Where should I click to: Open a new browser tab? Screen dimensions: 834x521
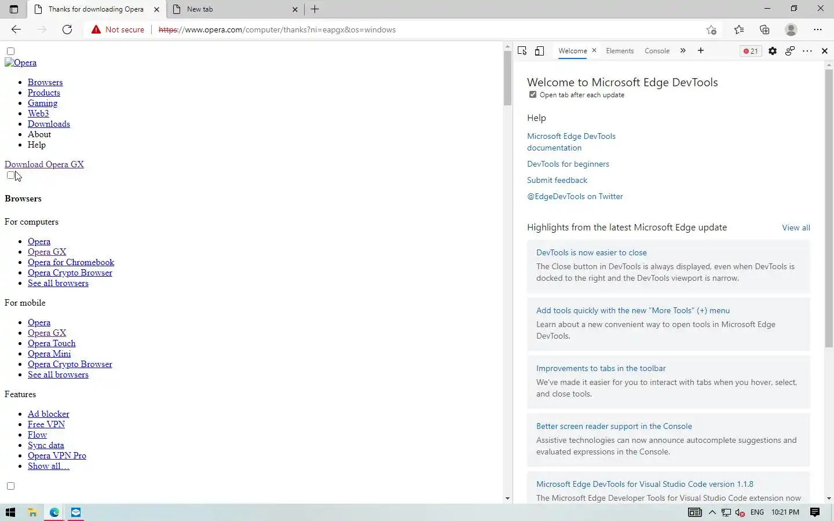coord(315,9)
